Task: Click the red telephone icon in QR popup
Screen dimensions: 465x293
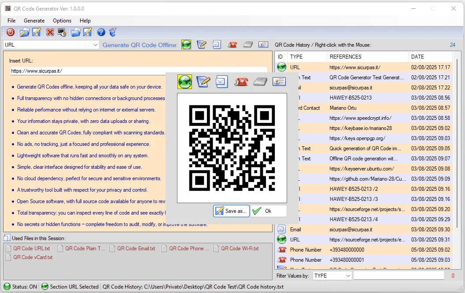Action: 241,82
